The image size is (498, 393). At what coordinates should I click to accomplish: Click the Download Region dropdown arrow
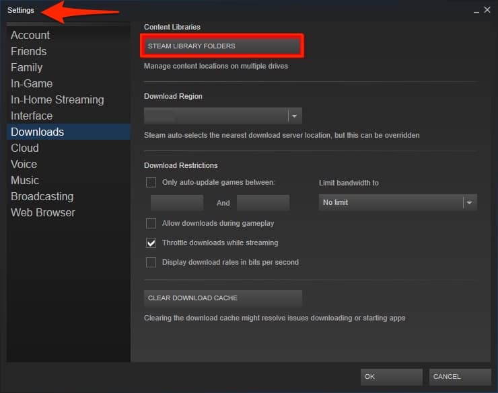click(x=294, y=116)
